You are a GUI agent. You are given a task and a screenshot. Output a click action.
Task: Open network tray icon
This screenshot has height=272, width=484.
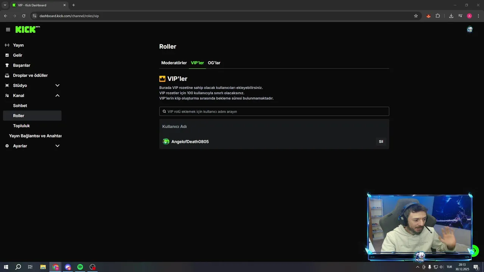(436, 267)
